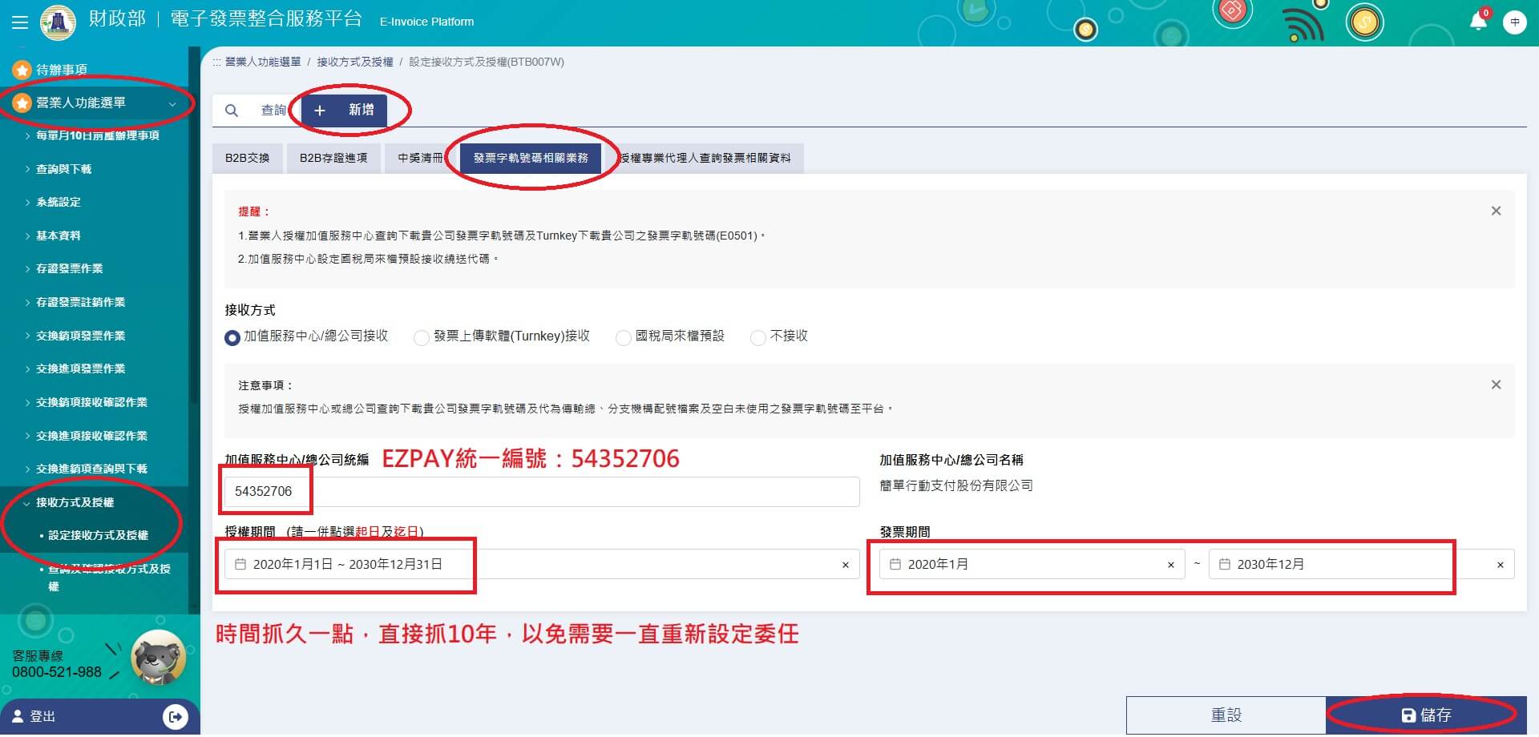Click the 加值服務中心統編 input field
Viewport: 1539px width, 737px height.
pyautogui.click(x=541, y=492)
